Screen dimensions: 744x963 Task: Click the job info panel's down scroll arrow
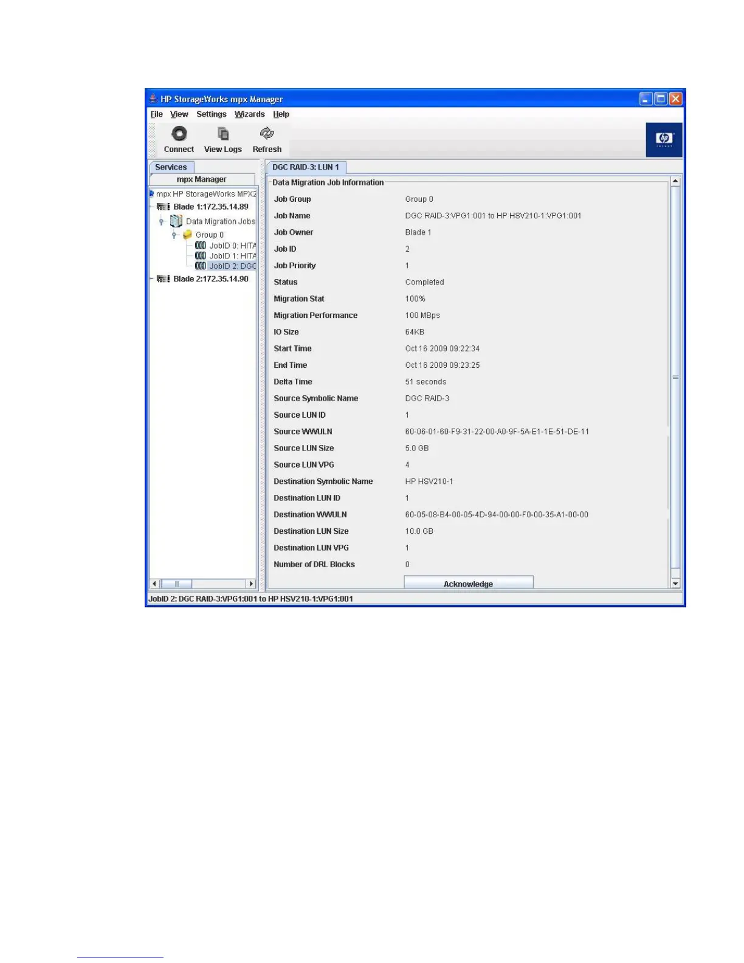pos(675,584)
